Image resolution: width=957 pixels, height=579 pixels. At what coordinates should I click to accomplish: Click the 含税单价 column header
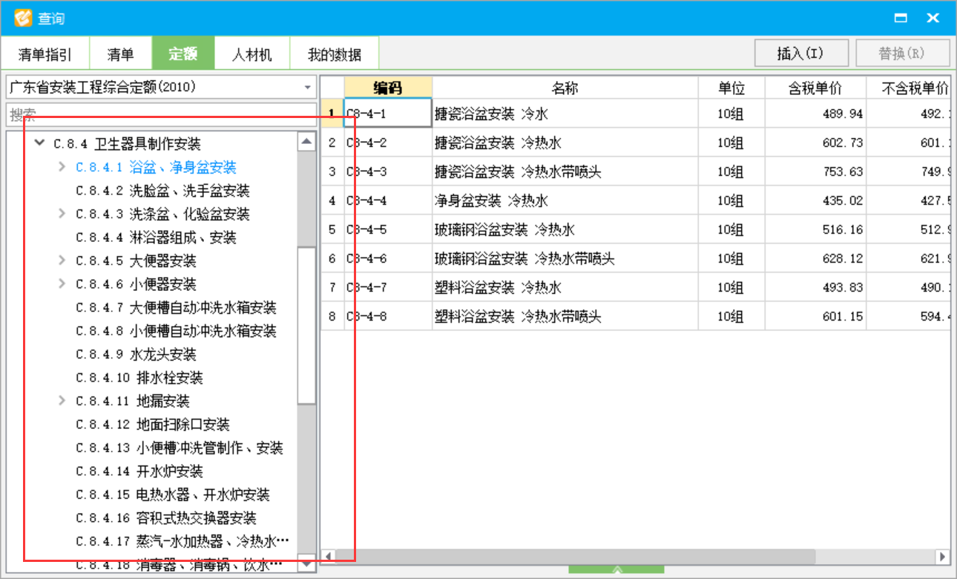pos(815,88)
